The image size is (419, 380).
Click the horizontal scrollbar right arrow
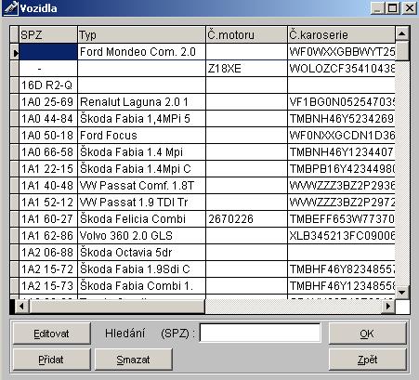[388, 307]
